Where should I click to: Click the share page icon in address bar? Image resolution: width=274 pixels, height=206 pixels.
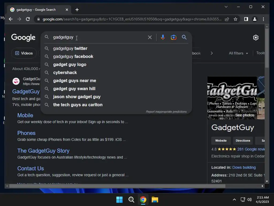[x=227, y=19]
